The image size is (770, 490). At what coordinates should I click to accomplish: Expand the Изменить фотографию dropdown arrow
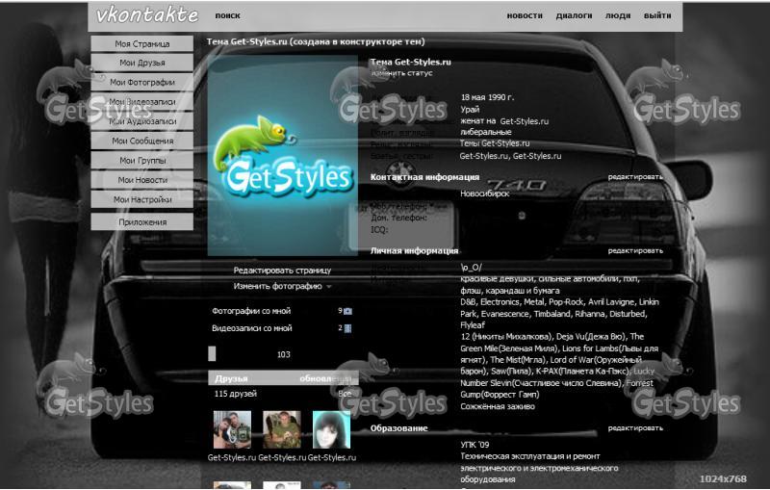328,287
